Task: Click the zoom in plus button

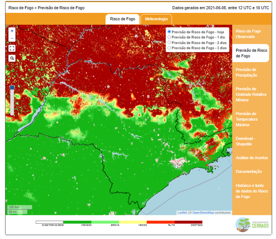Action: pyautogui.click(x=12, y=31)
